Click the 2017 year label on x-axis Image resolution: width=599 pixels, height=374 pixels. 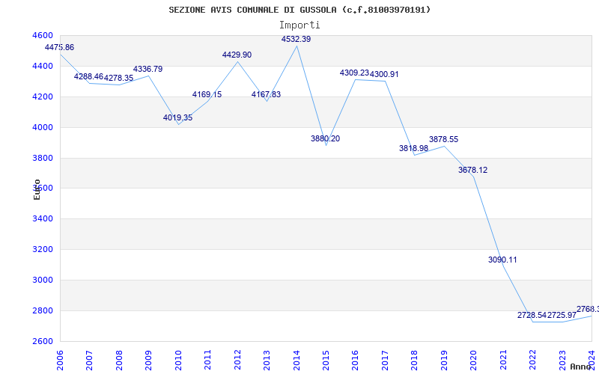tap(385, 361)
